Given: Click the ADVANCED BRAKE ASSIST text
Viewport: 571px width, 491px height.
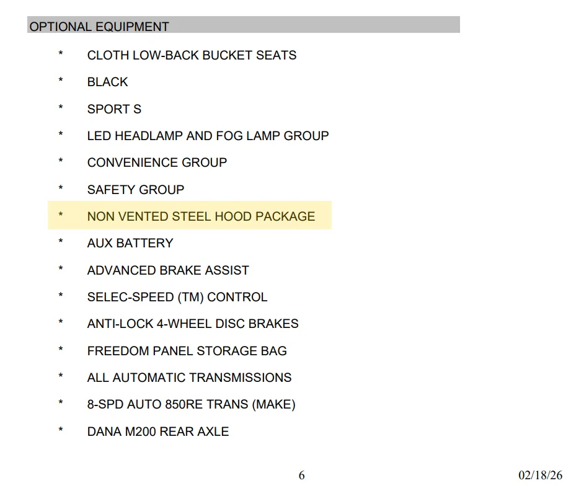Looking at the screenshot, I should 168,270.
